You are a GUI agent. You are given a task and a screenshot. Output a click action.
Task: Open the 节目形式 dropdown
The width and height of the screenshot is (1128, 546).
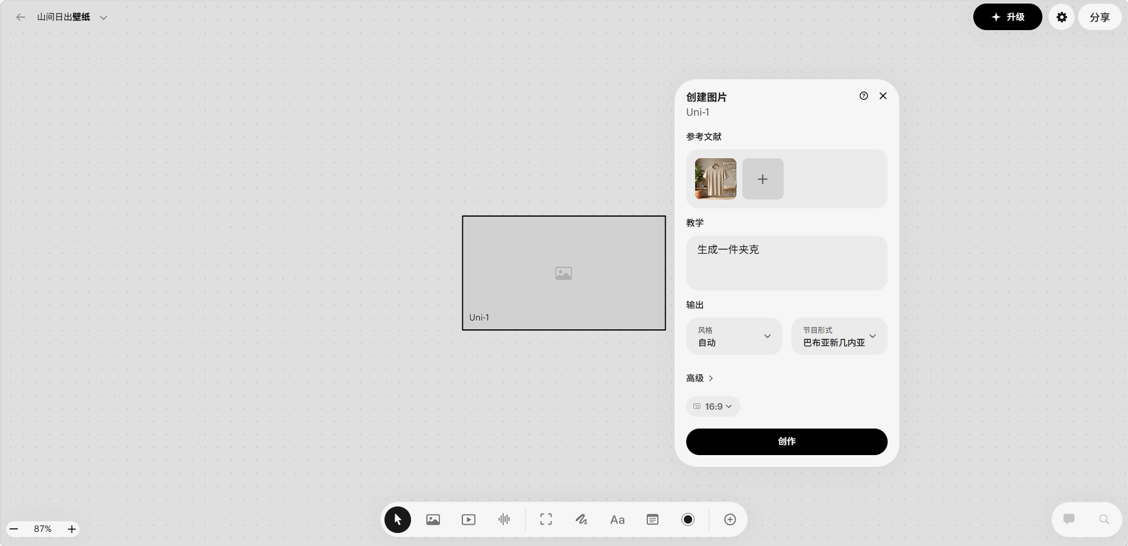(x=839, y=336)
